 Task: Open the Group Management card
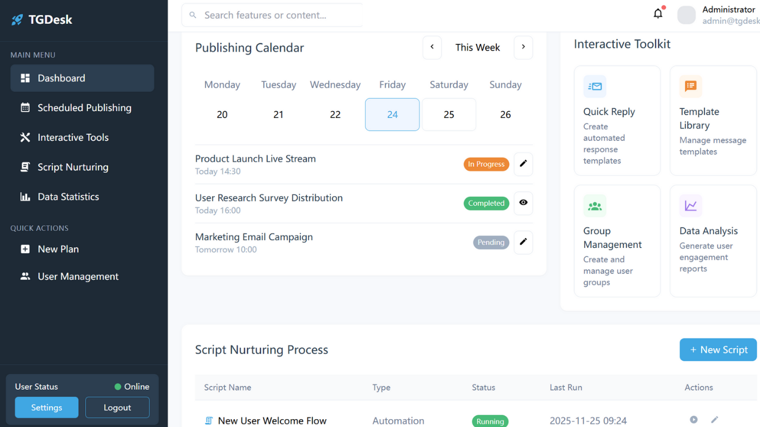[617, 241]
